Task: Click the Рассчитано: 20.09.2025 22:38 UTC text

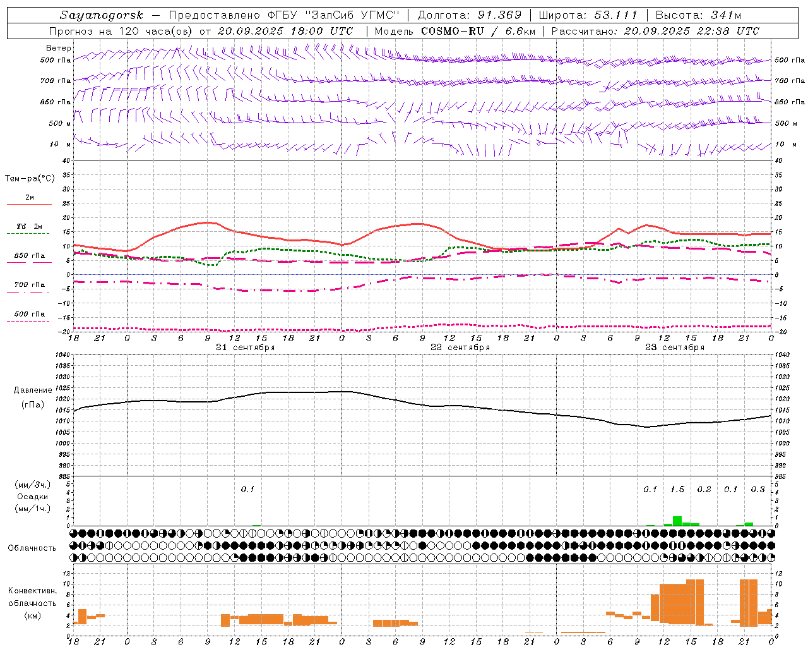Action: point(656,31)
